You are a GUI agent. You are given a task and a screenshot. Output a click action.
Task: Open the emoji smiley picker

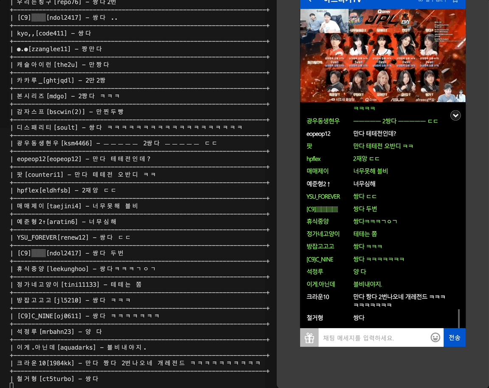tap(435, 337)
